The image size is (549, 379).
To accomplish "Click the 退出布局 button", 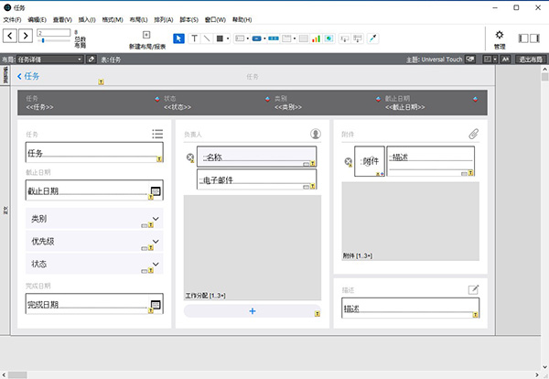I will click(531, 60).
